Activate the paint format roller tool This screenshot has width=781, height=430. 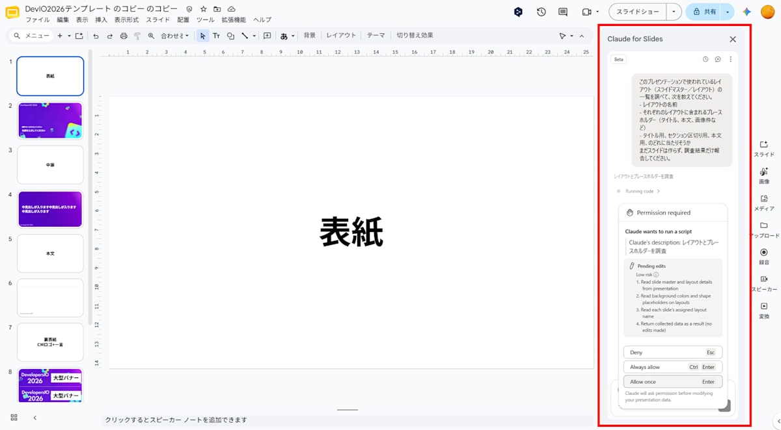click(137, 36)
